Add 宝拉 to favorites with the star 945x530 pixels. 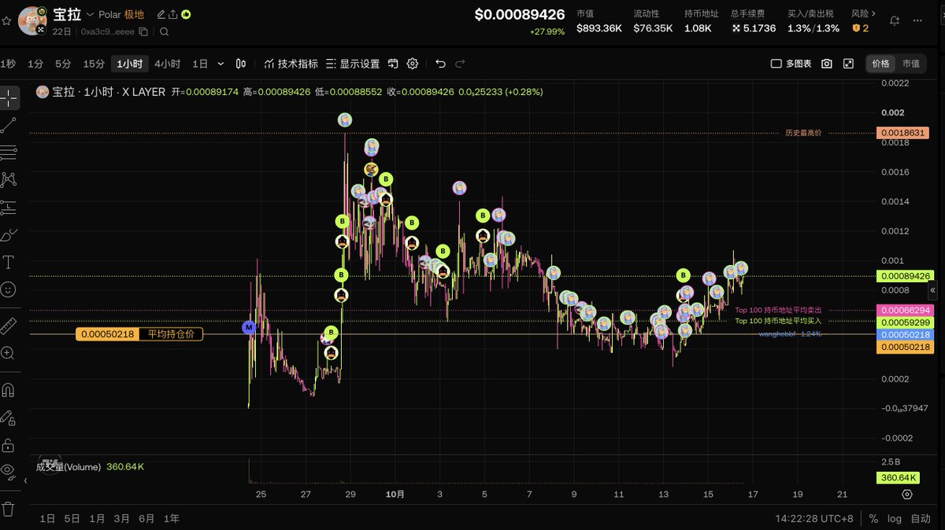coord(7,20)
